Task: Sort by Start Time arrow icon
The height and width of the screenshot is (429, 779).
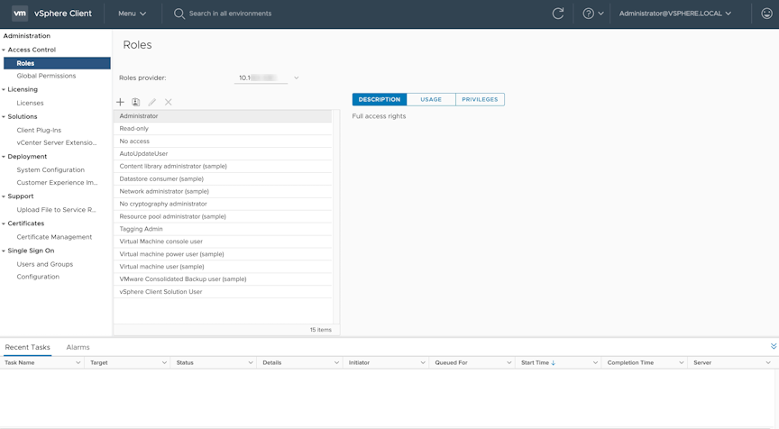Action: pyautogui.click(x=554, y=363)
